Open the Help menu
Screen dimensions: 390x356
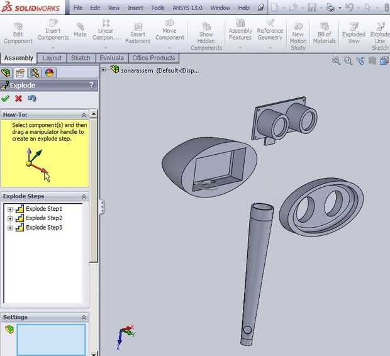pos(244,8)
